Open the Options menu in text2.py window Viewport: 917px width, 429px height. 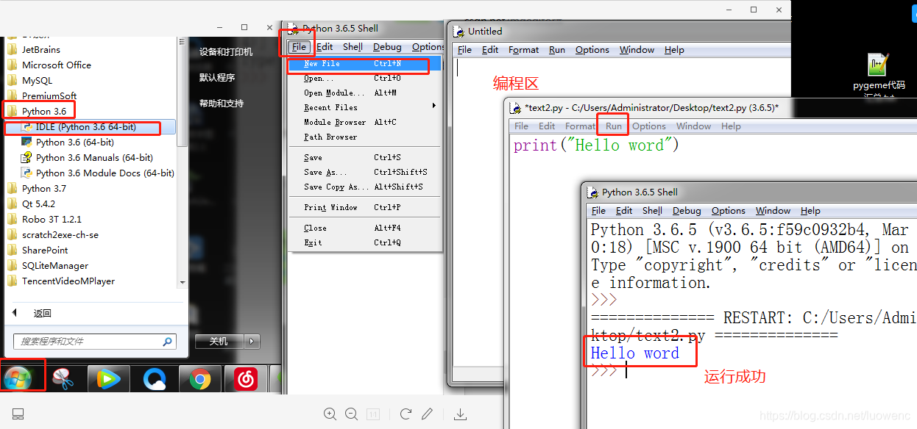coord(649,126)
